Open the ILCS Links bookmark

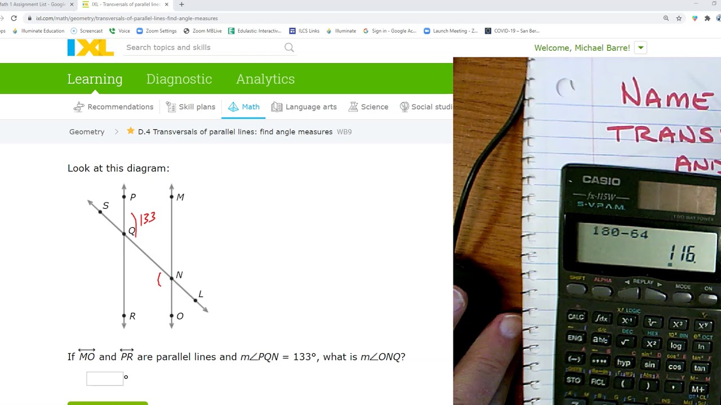[304, 31]
